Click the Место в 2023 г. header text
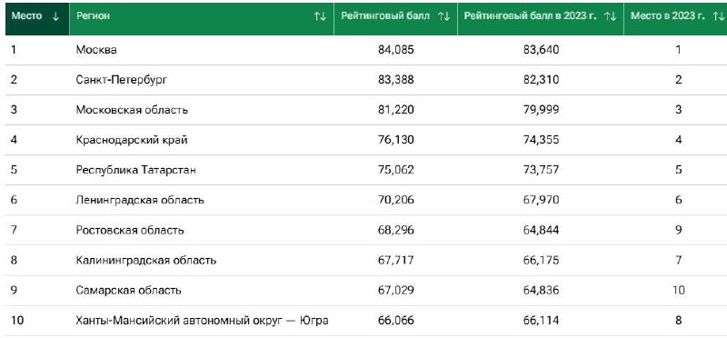Screen dimensions: 727x338 coord(668,16)
